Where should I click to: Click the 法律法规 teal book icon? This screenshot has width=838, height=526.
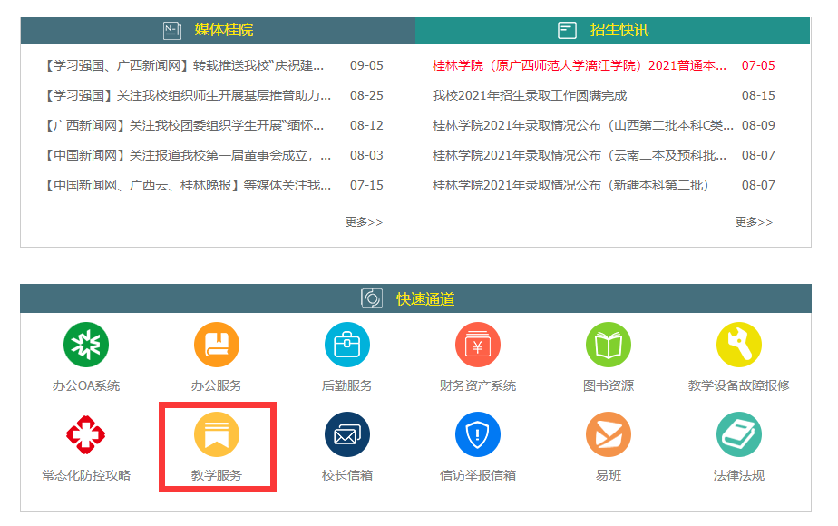click(x=739, y=435)
